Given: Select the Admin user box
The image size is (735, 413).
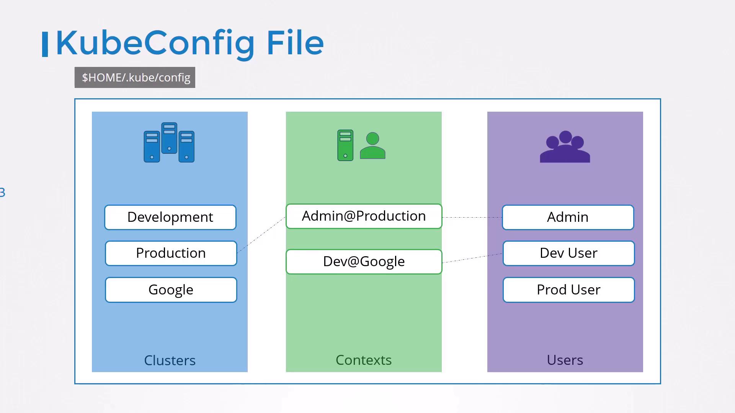Looking at the screenshot, I should pos(568,217).
